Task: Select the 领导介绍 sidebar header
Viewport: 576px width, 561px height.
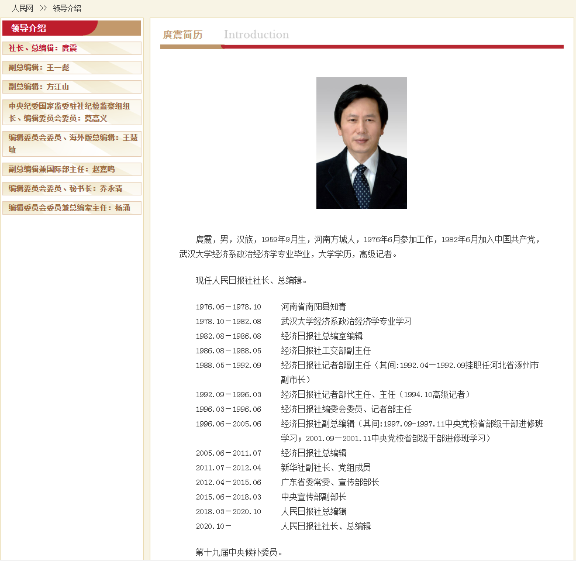Action: click(71, 28)
